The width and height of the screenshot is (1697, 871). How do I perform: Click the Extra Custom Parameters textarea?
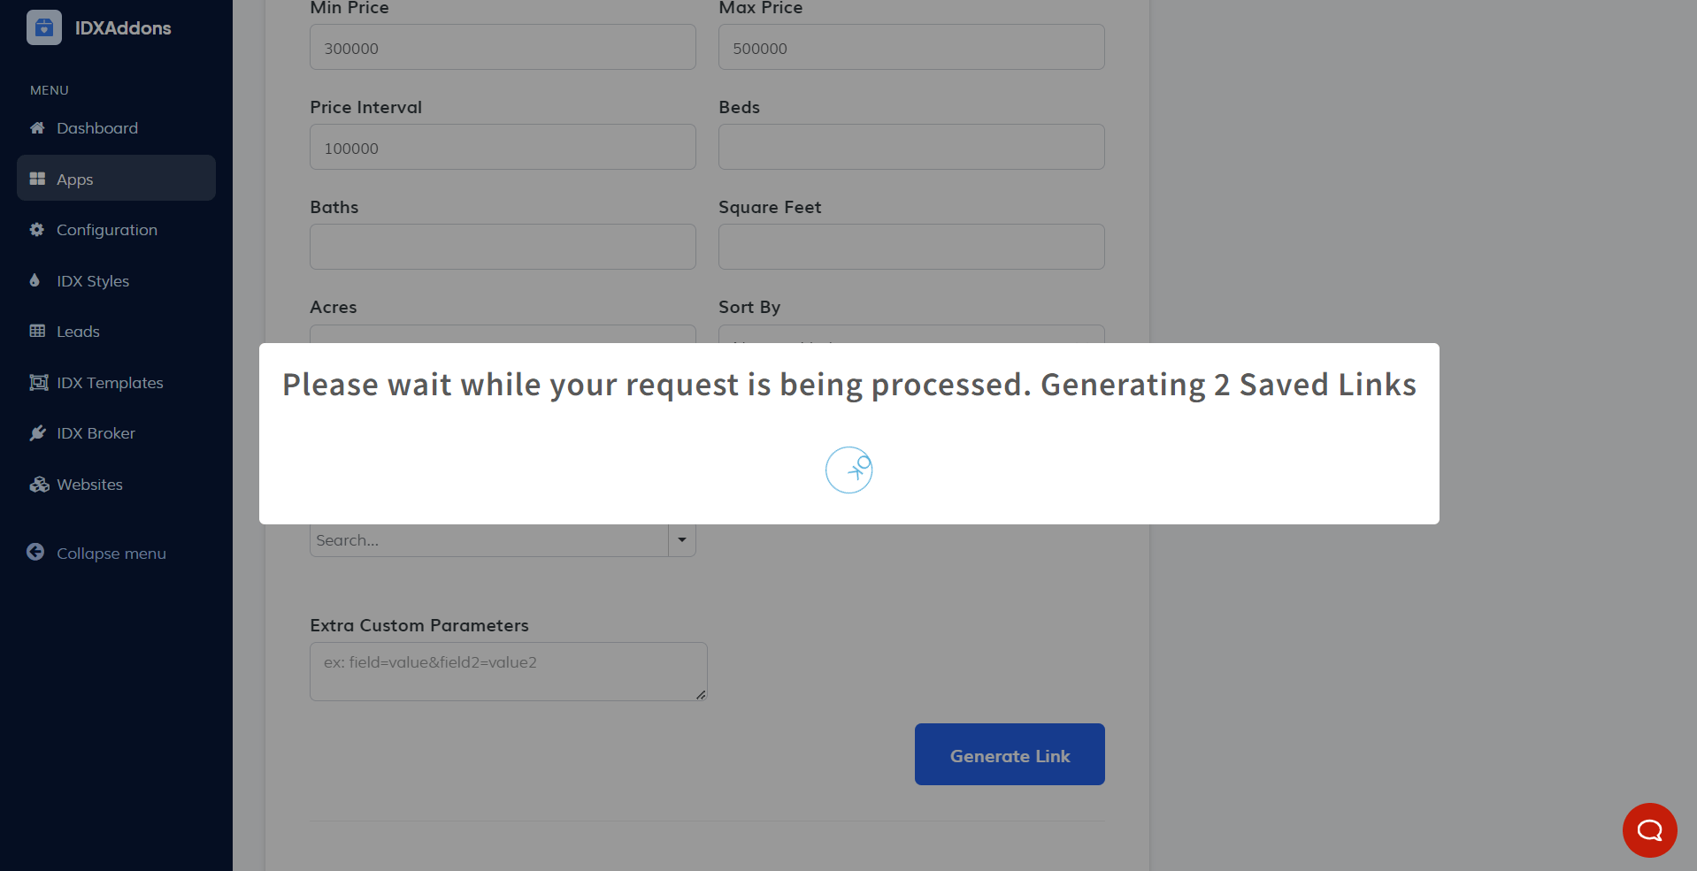(508, 671)
